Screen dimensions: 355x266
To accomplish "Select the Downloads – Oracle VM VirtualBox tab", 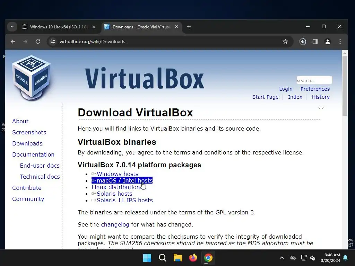I will 141,27.
